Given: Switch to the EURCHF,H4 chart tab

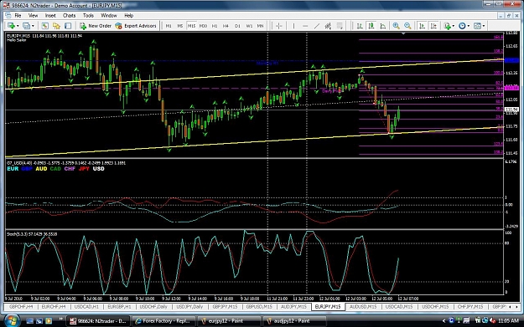Looking at the screenshot, I should 54,307.
